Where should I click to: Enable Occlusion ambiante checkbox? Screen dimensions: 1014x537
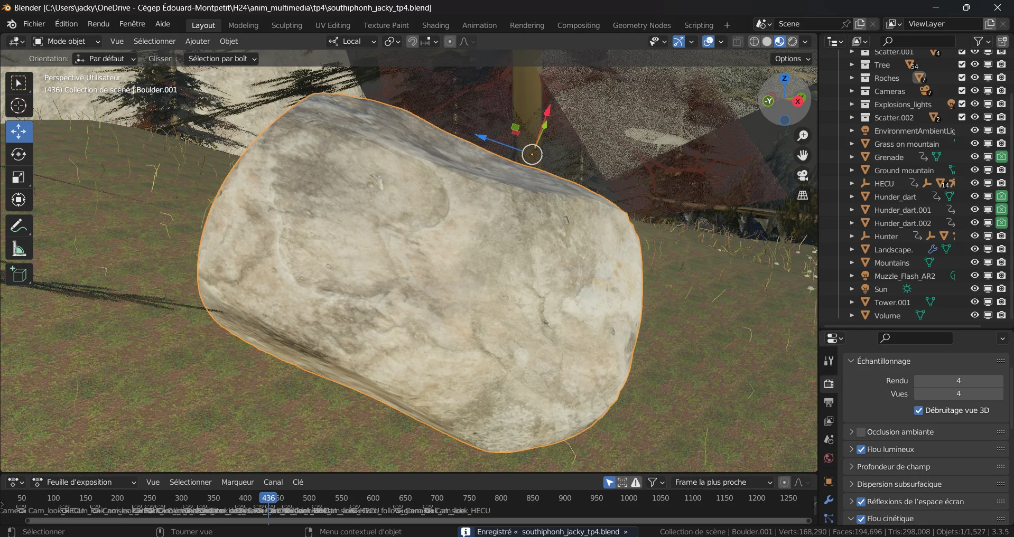coord(861,432)
